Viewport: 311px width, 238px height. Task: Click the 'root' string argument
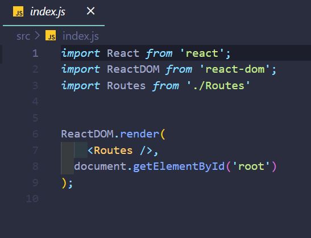(x=251, y=166)
